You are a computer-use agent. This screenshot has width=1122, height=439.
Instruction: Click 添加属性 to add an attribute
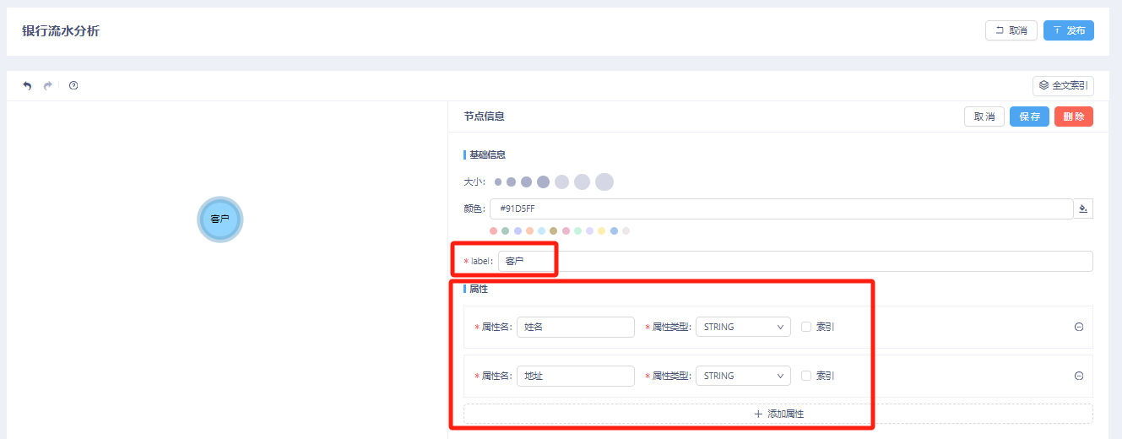click(x=778, y=414)
